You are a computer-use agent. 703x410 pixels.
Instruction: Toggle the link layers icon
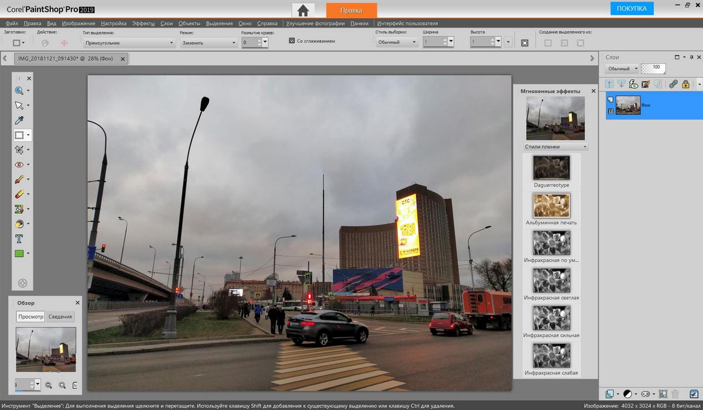click(x=673, y=83)
